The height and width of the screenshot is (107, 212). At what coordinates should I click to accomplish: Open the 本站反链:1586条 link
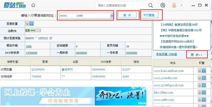click(167, 54)
